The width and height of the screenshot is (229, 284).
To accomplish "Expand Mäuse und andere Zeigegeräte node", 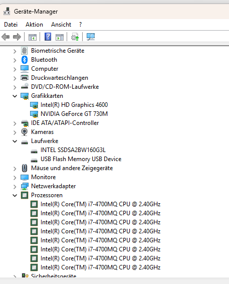I will click(15, 169).
